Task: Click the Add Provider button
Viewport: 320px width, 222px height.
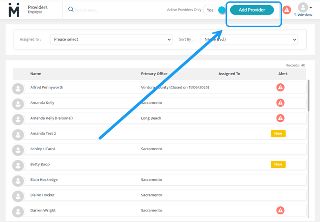Action: 252,10
